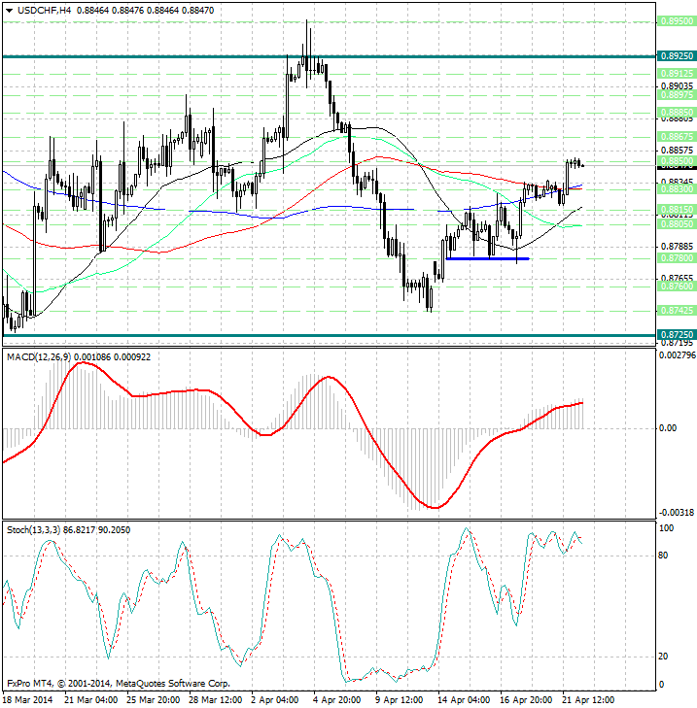Click the USDCHF,H4 chart title label
The width and height of the screenshot is (697, 708).
click(36, 10)
